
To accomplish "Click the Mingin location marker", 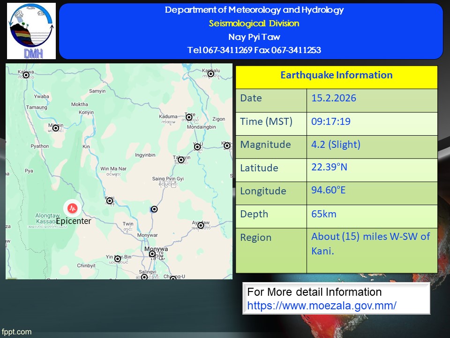I will [56, 128].
